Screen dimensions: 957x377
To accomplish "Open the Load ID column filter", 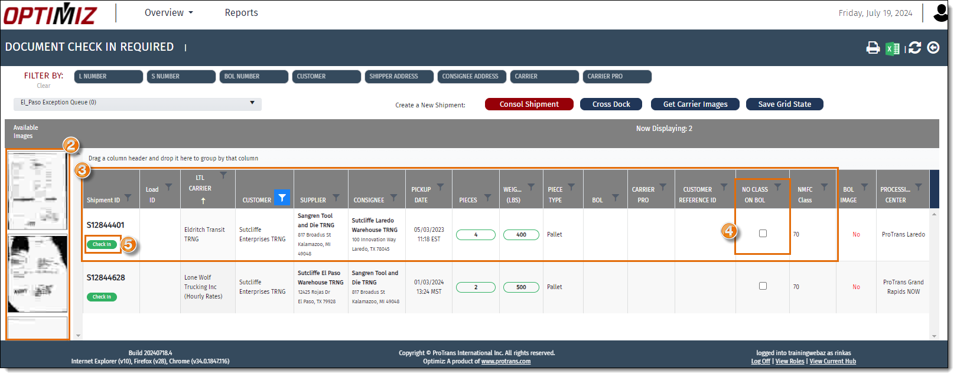I will click(168, 187).
